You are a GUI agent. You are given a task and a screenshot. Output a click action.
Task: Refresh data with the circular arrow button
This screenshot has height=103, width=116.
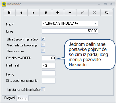point(107,12)
